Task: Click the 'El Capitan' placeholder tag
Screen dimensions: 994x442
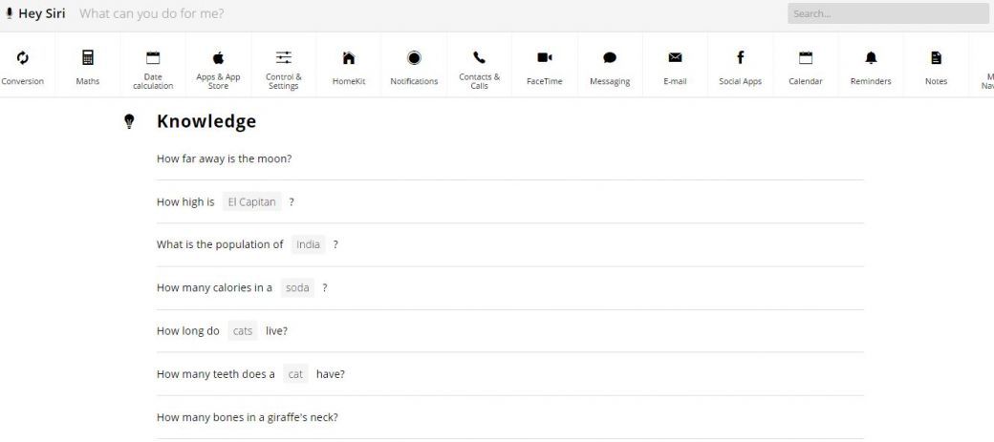Action: coord(251,202)
